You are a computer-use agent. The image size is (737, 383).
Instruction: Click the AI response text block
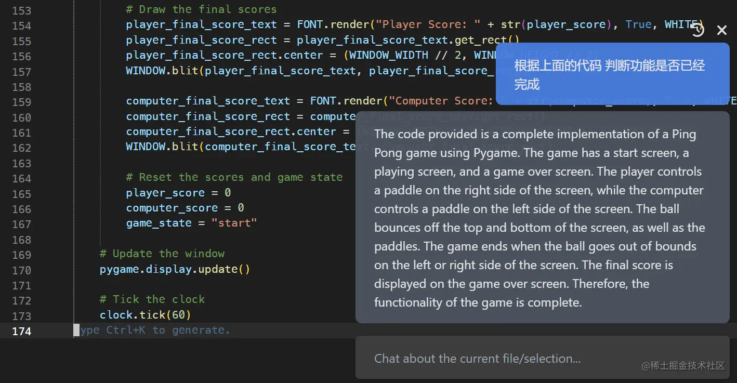pyautogui.click(x=543, y=218)
